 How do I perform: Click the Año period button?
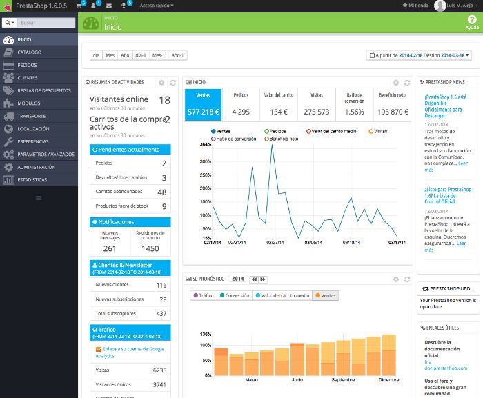click(125, 55)
